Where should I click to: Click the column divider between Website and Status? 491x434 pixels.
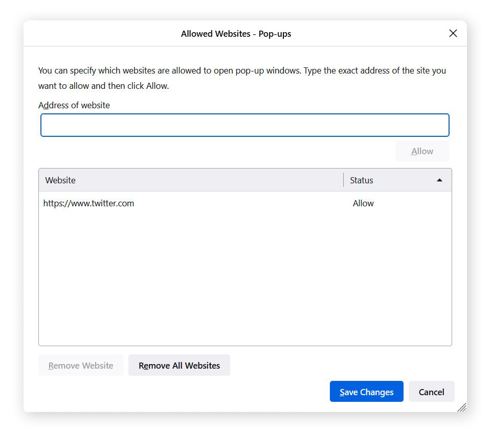pos(343,180)
